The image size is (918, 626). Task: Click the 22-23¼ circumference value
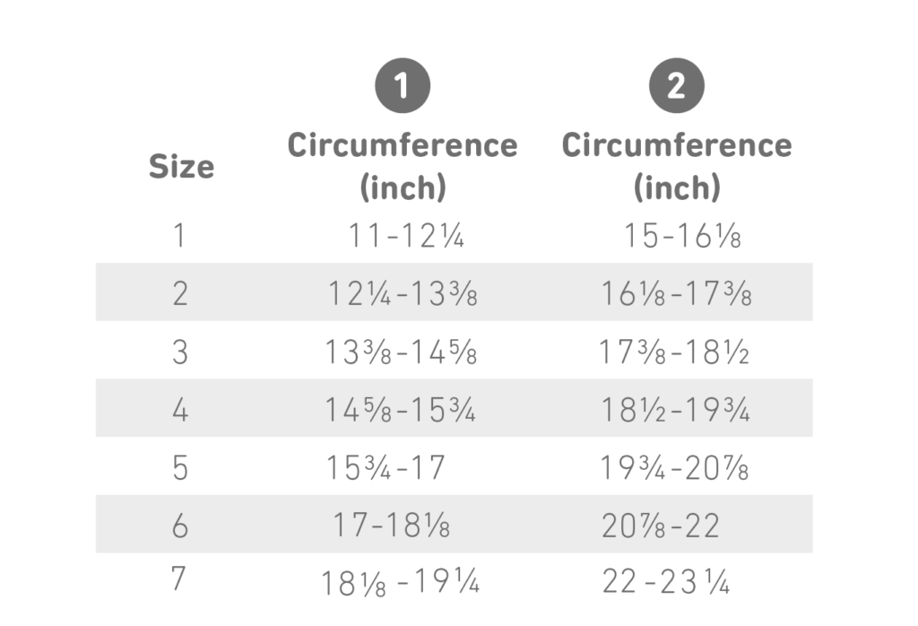666,581
